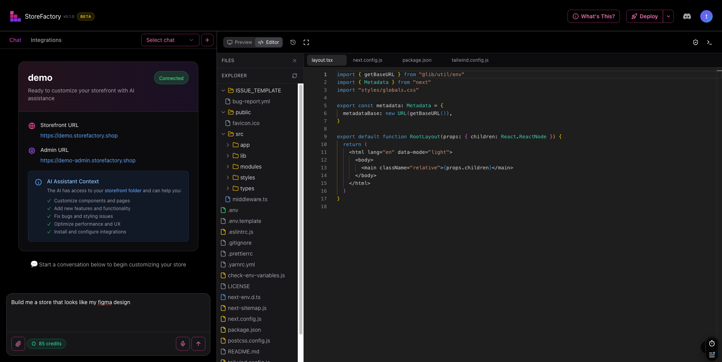
Task: Expand the modules folder
Action: pos(250,167)
